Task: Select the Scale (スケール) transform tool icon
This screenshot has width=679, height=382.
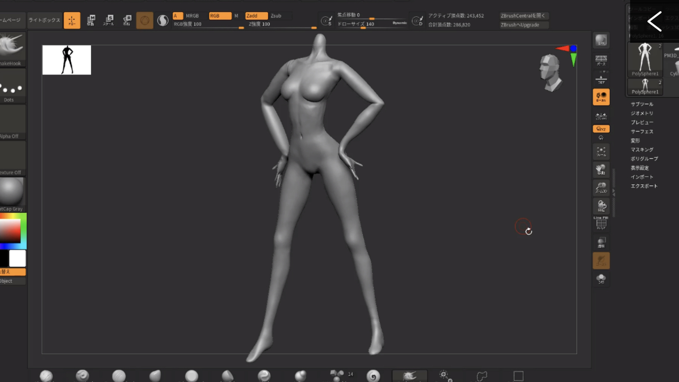Action: point(108,20)
